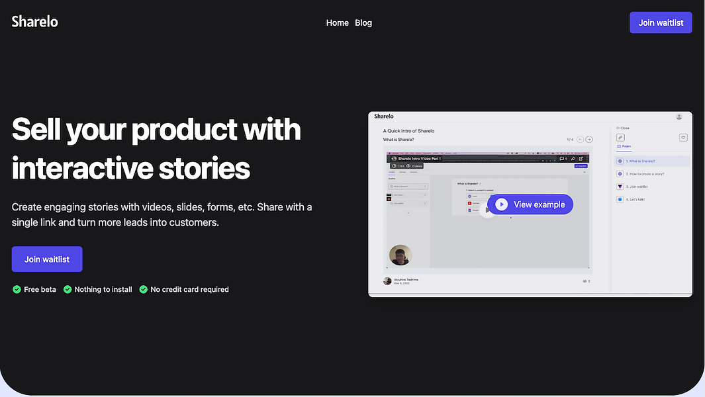705x397 pixels.
Task: Click the user avatar icon in the preview
Action: pos(679,116)
